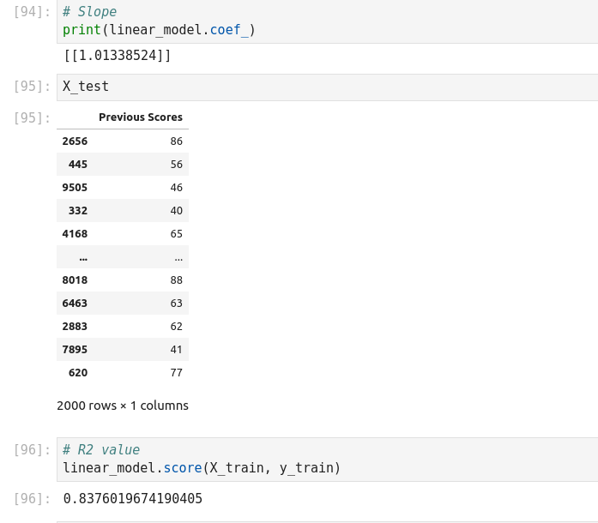Click the score value 56 for row 445
The width and height of the screenshot is (598, 523).
(177, 164)
